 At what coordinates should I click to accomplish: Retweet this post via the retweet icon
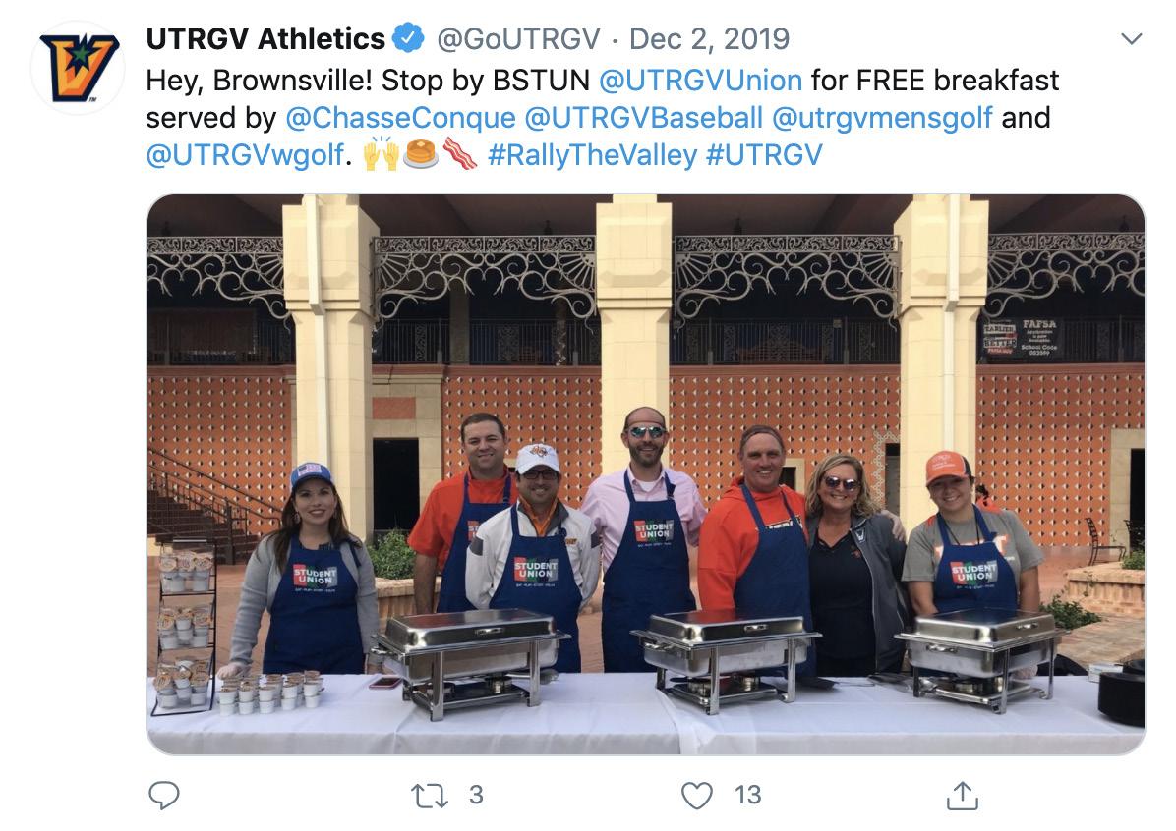tap(430, 795)
